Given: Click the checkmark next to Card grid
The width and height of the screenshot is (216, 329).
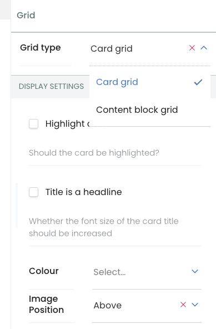Looking at the screenshot, I should point(198,82).
